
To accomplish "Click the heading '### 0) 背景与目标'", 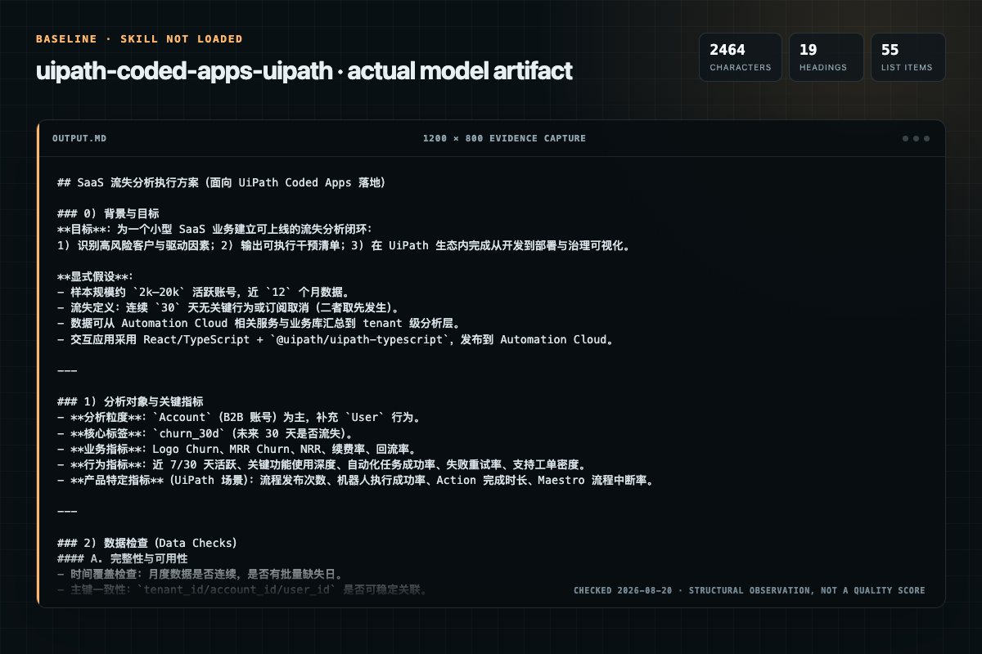I will (x=108, y=214).
